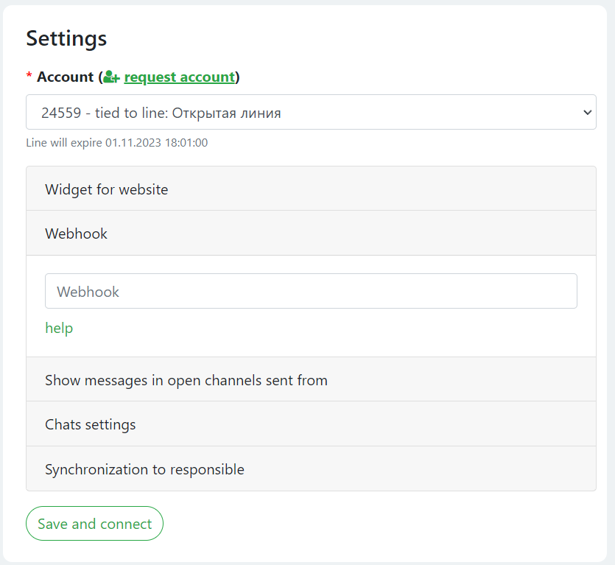Expand Synchronization to responsible section

(x=311, y=469)
